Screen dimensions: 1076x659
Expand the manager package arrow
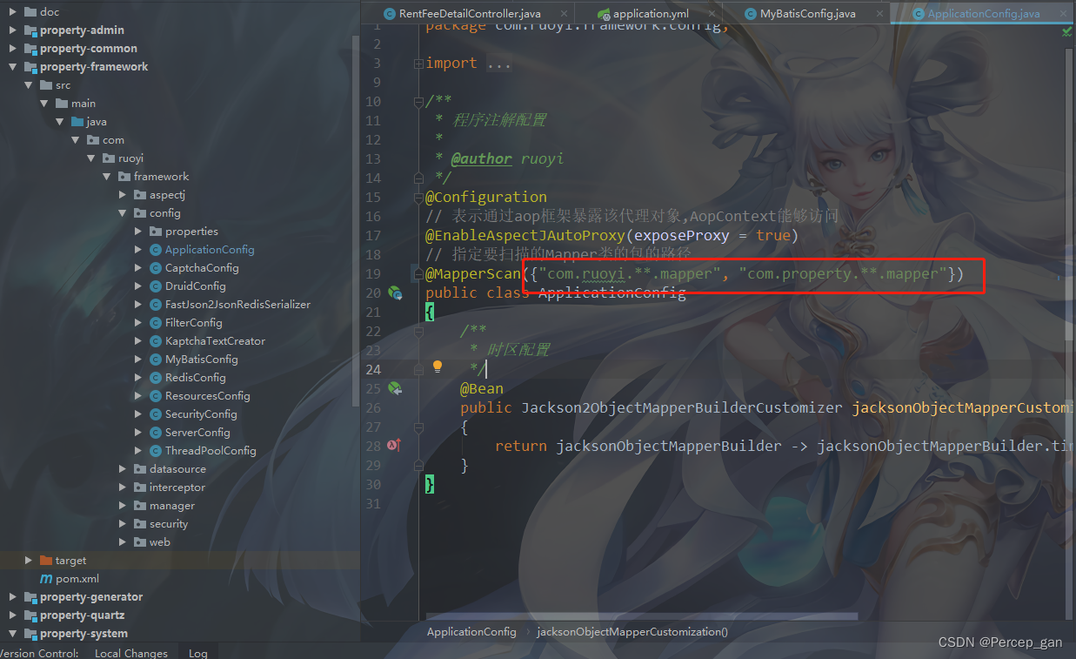click(x=123, y=506)
